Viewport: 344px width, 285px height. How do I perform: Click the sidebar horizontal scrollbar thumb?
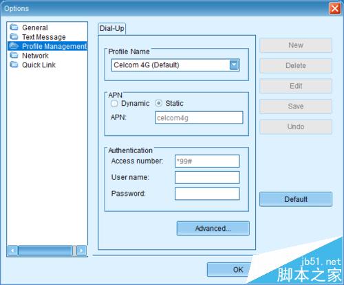(45, 251)
